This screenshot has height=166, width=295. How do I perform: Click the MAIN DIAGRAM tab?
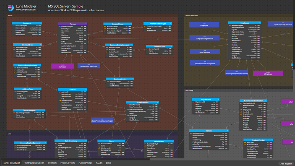click(x=12, y=163)
